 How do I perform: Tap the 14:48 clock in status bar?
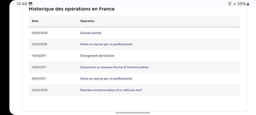[21, 4]
